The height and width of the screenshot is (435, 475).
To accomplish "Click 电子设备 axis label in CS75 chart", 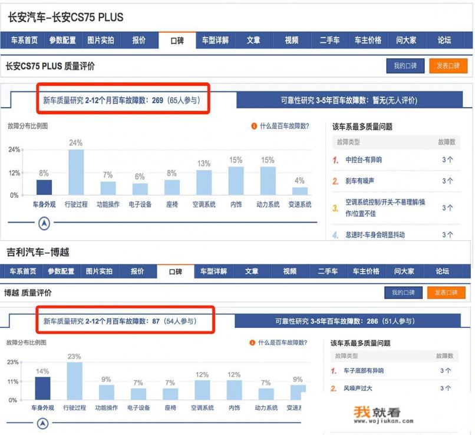I will coord(140,204).
